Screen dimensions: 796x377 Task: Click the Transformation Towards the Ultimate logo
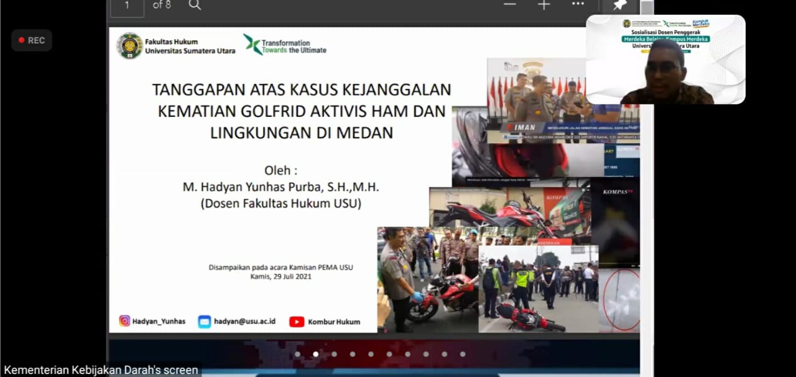(285, 45)
